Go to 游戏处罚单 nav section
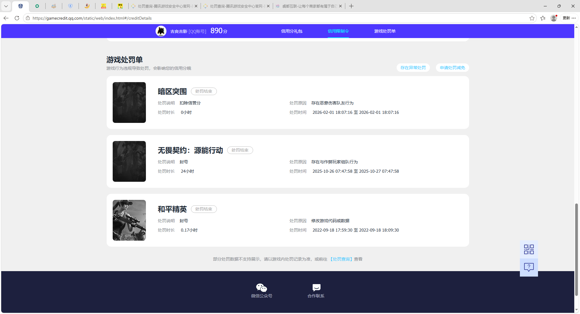This screenshot has height=314, width=580. point(385,31)
